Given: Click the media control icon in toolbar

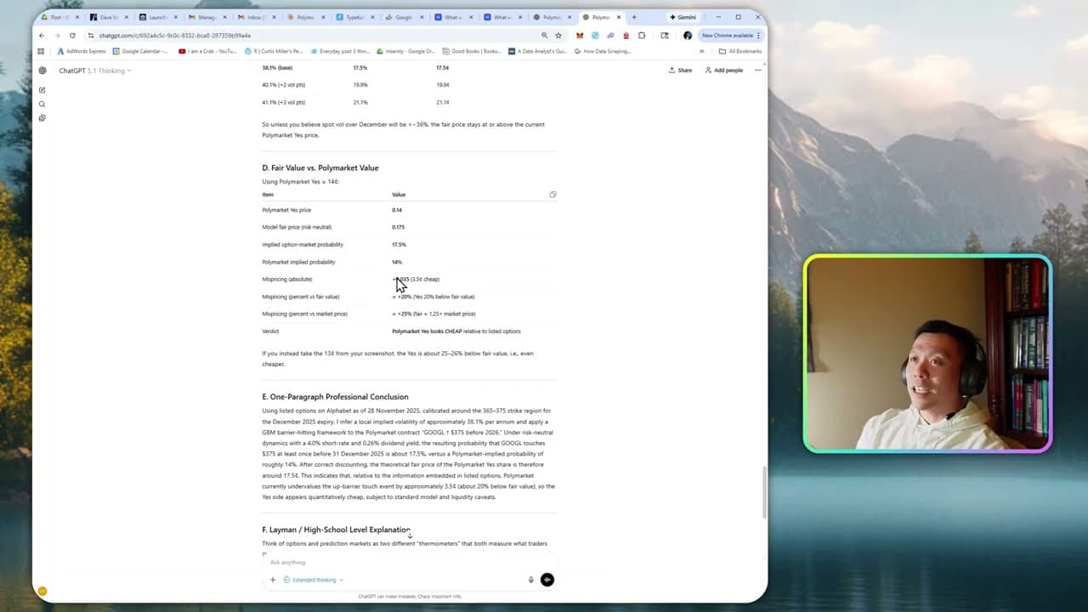Looking at the screenshot, I should [665, 36].
